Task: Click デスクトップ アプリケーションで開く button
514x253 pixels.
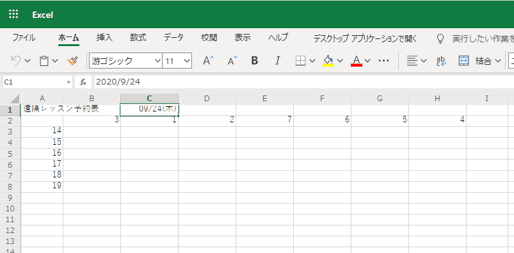Action: click(x=365, y=38)
